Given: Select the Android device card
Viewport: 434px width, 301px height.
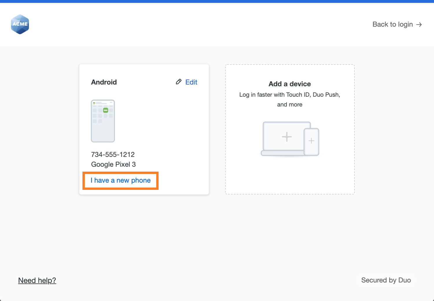Looking at the screenshot, I should click(144, 129).
